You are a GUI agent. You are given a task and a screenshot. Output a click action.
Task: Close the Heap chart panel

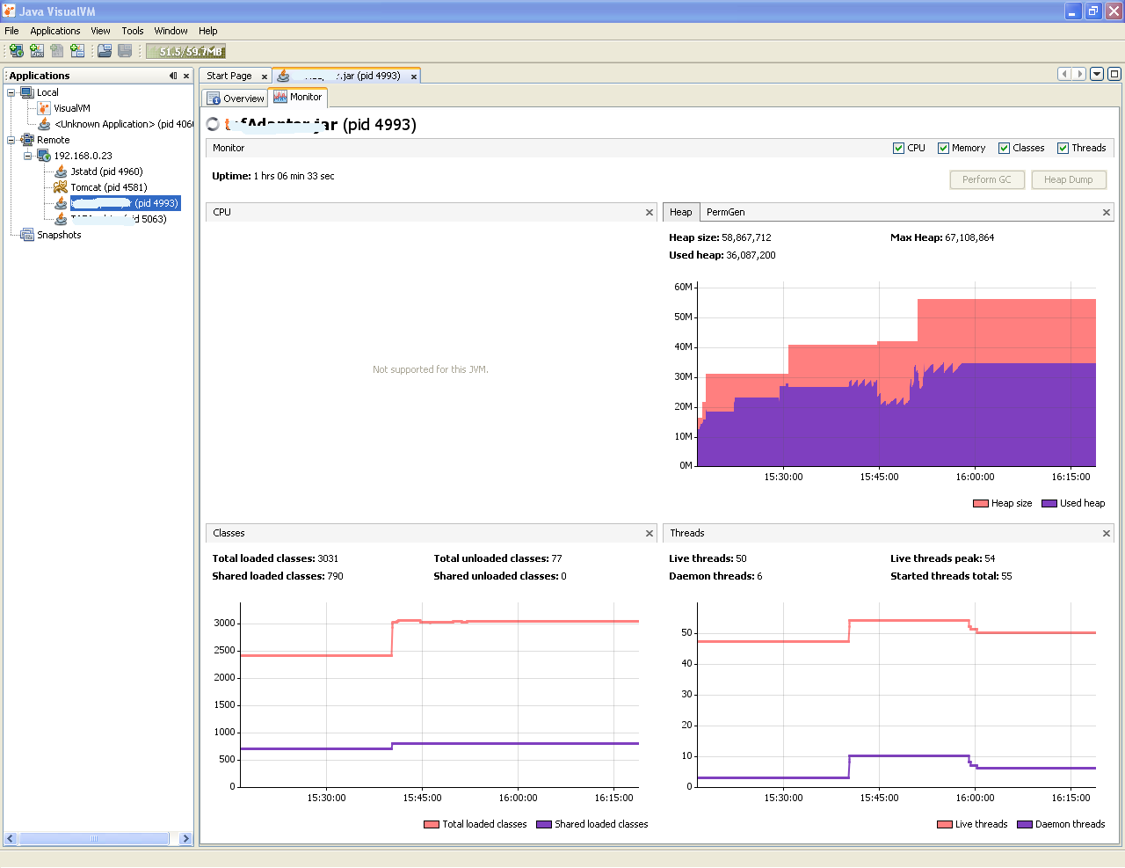(1106, 212)
